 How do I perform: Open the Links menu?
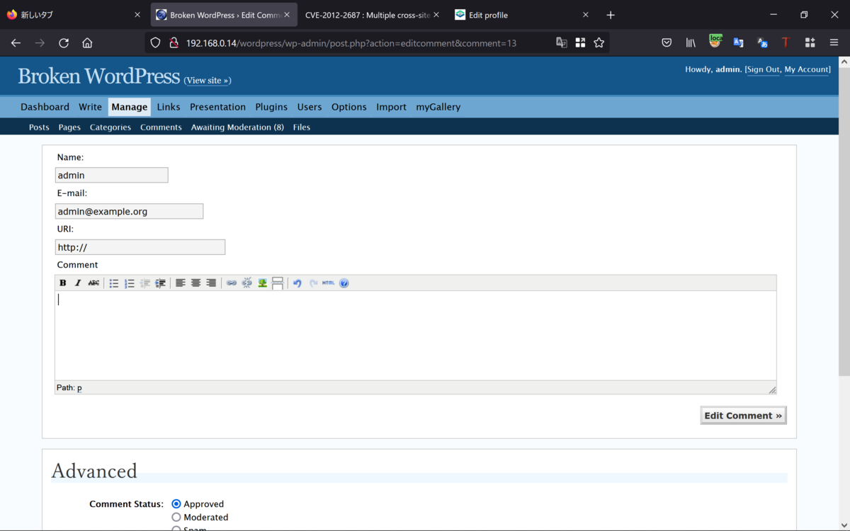169,107
